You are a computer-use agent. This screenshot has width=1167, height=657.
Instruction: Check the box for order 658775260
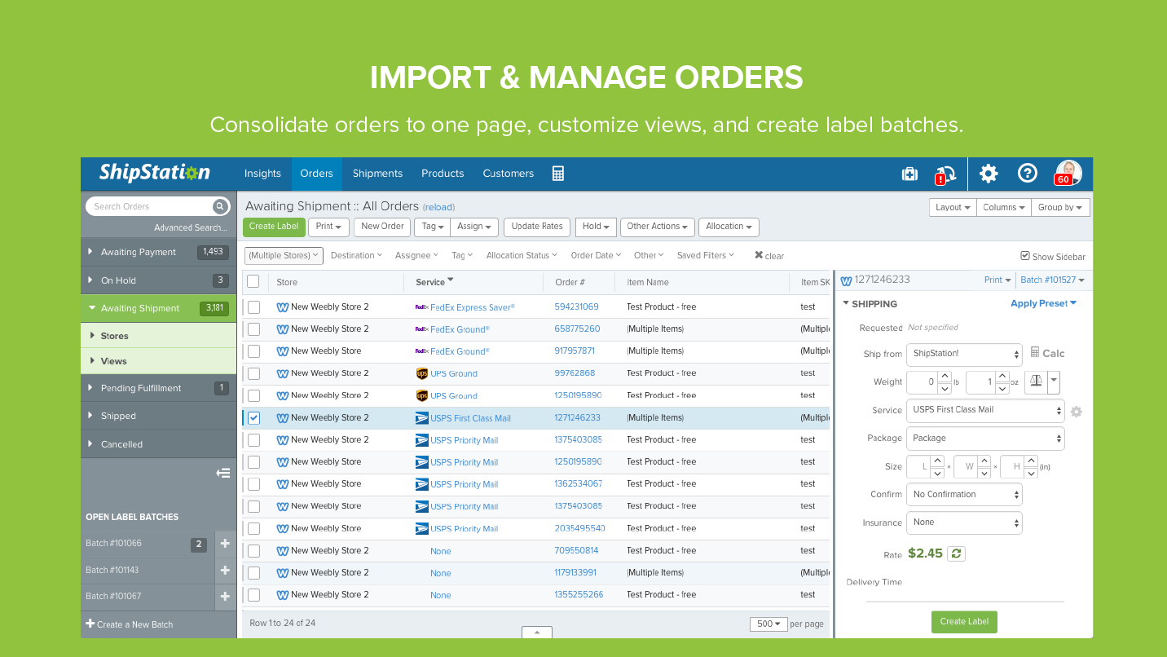pos(254,329)
